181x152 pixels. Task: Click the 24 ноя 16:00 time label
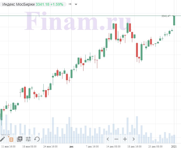pyautogui.click(x=50, y=147)
